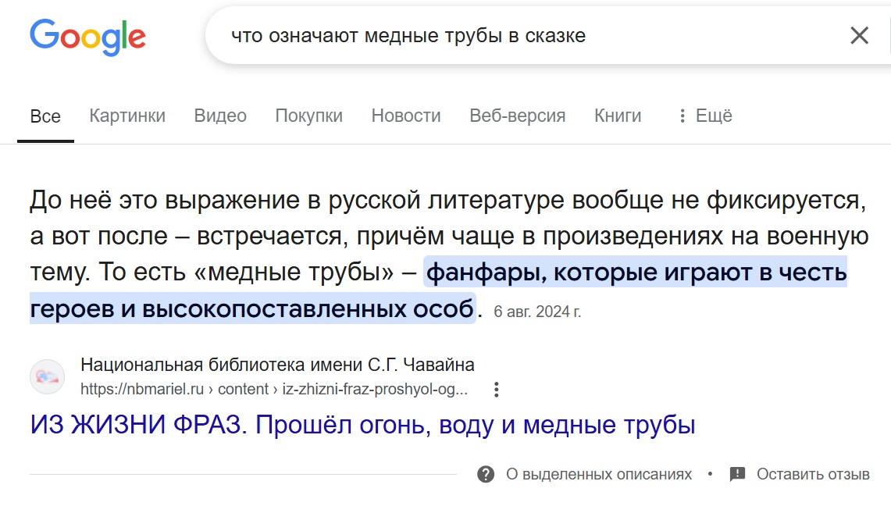
Task: Click the Google logo
Action: tap(87, 37)
